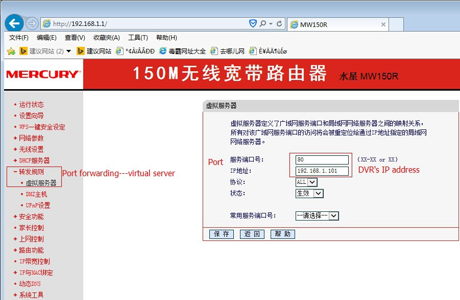Screen dimensions: 460x300
Task: Click the 保存 button
Action: (222, 234)
